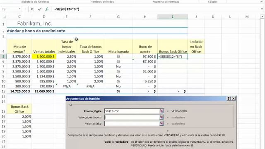
Task: Click the Tasa de bonos Back Office header
Action: pyautogui.click(x=90, y=46)
